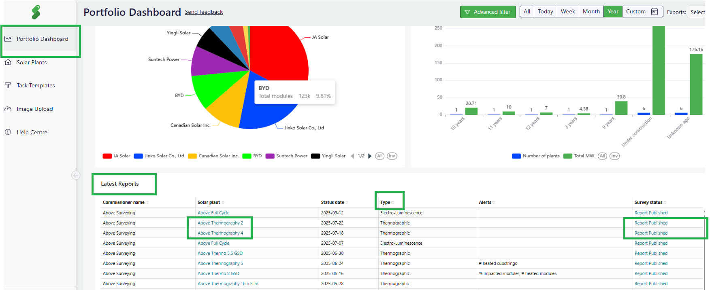Collapse the sidebar with the arrow button

[75, 175]
